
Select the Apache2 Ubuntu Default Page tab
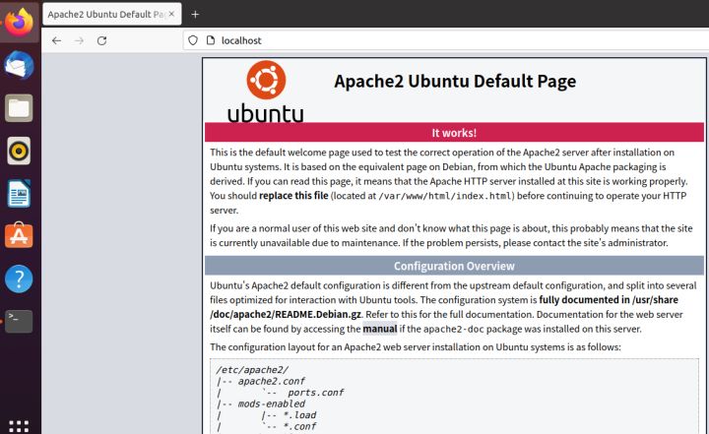coord(111,14)
